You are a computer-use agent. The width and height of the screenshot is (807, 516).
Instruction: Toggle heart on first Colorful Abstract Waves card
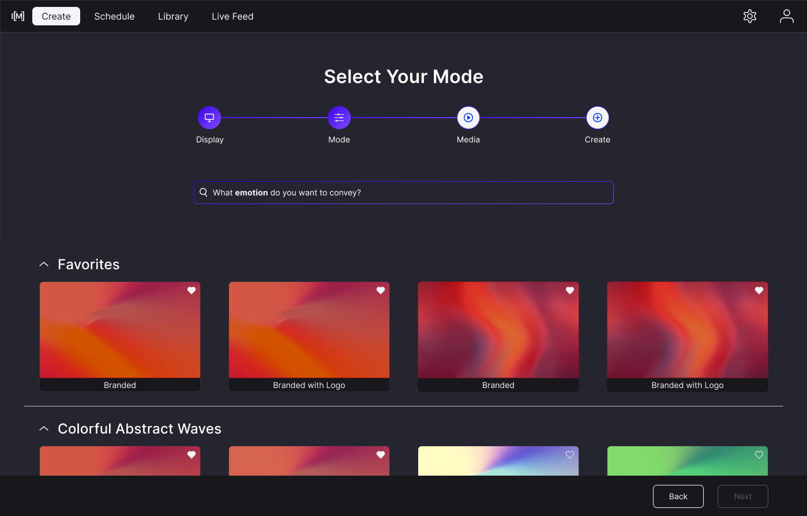(x=192, y=455)
